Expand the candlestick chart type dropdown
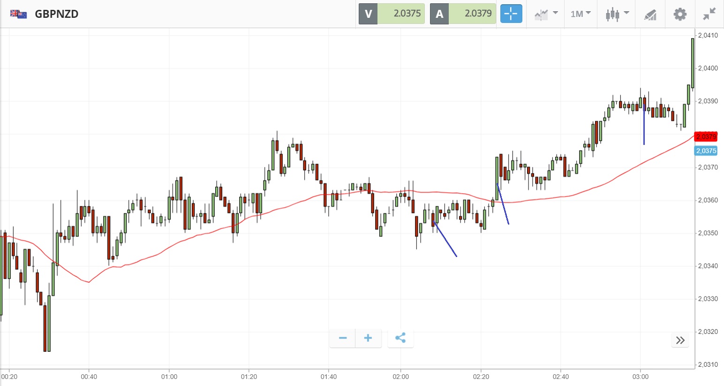Screen dimensions: 724x386 (617, 14)
